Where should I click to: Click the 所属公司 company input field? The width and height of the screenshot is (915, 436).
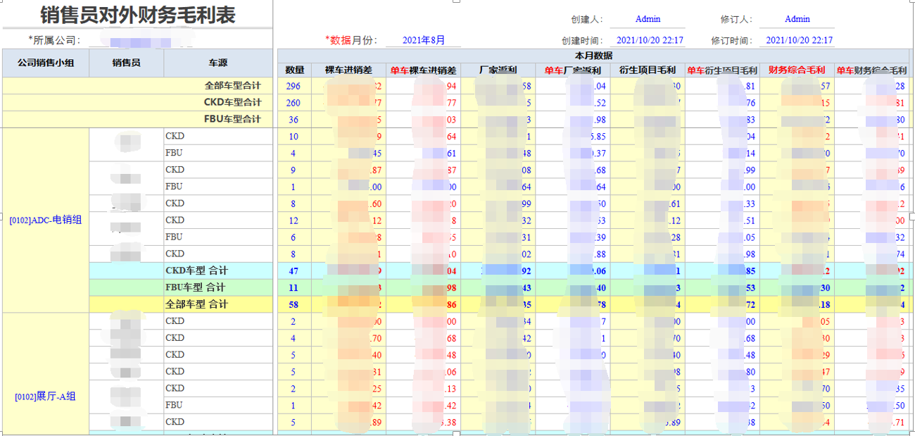(x=141, y=41)
